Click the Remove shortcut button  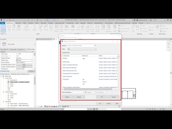101,92
